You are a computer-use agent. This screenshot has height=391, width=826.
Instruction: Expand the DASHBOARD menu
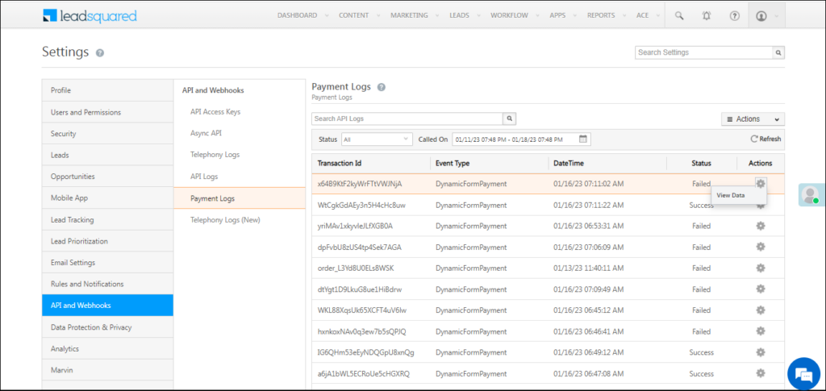pyautogui.click(x=302, y=16)
